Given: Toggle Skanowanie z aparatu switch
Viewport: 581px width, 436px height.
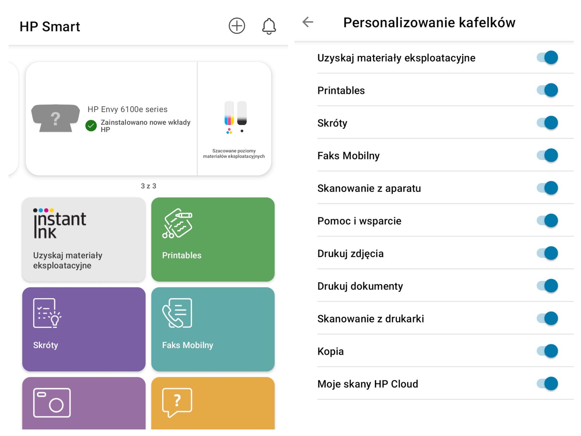Looking at the screenshot, I should tap(547, 188).
